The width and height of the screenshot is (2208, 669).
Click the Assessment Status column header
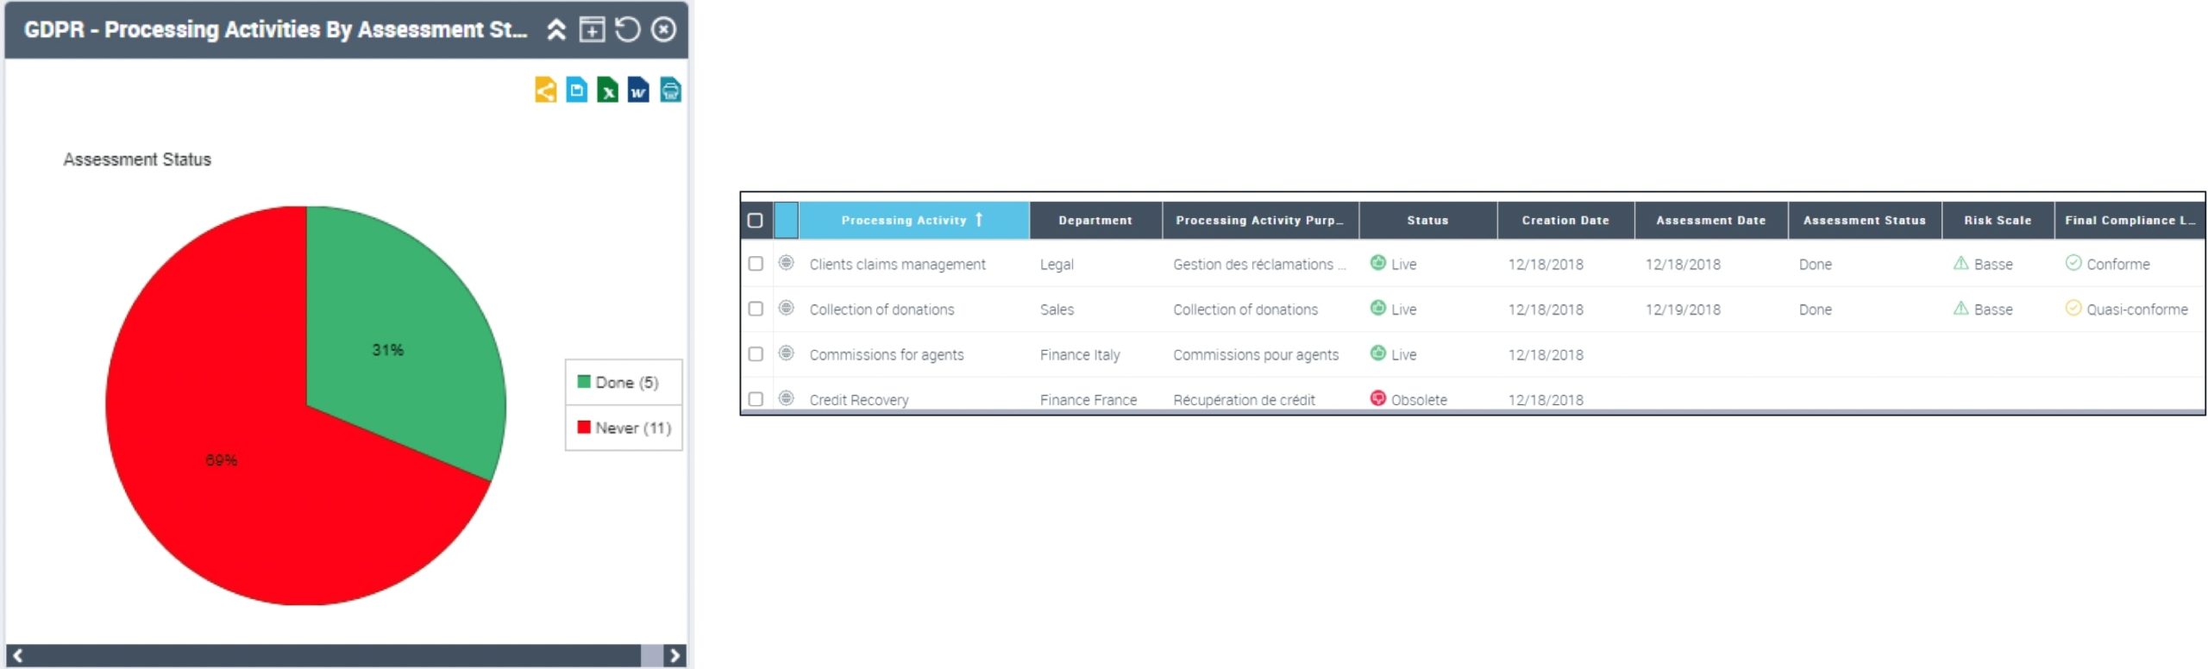tap(1864, 221)
